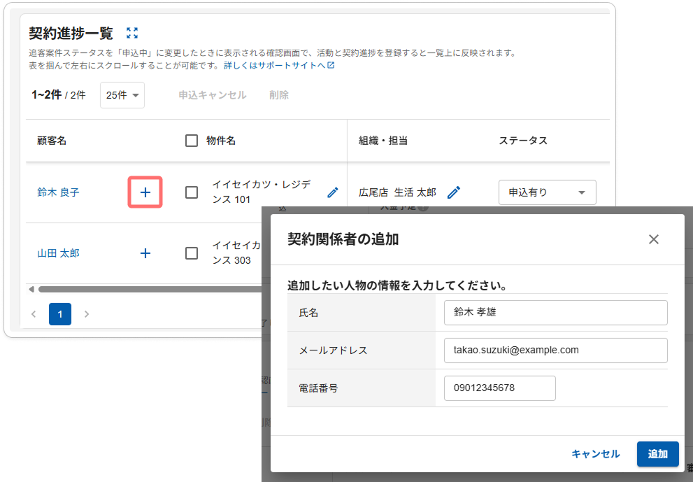Click the 広尾店 生活 太郎 text
The width and height of the screenshot is (693, 482).
pyautogui.click(x=397, y=192)
